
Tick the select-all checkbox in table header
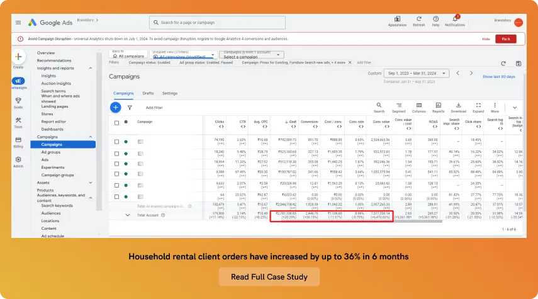click(x=116, y=122)
